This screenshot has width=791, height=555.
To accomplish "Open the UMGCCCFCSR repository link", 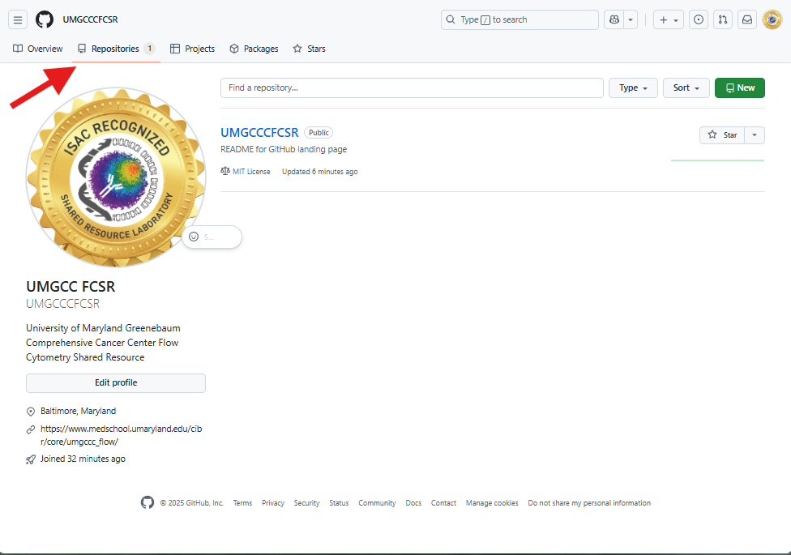I will click(x=259, y=132).
